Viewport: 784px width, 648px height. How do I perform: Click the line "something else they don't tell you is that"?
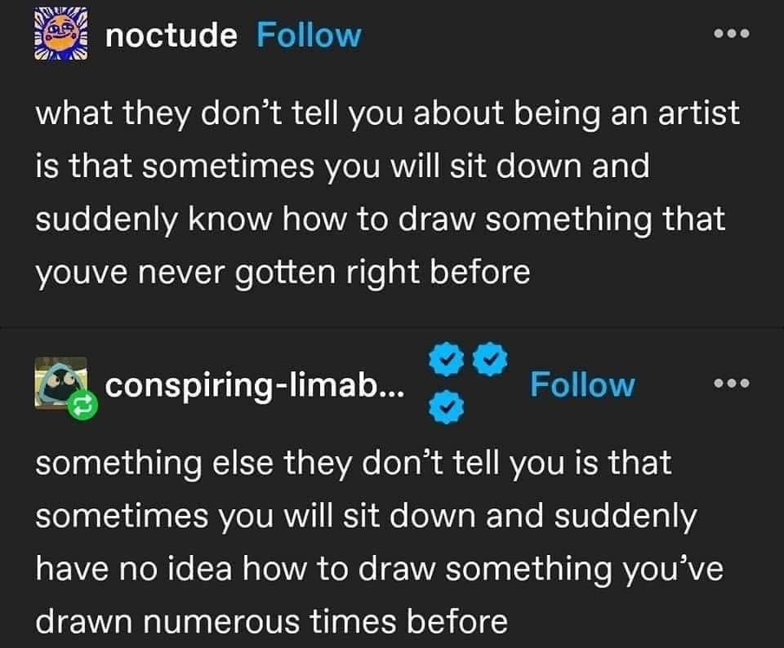(x=353, y=463)
